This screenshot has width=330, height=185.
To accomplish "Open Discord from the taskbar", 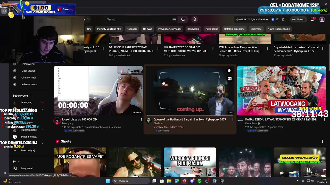I will pyautogui.click(x=192, y=181).
